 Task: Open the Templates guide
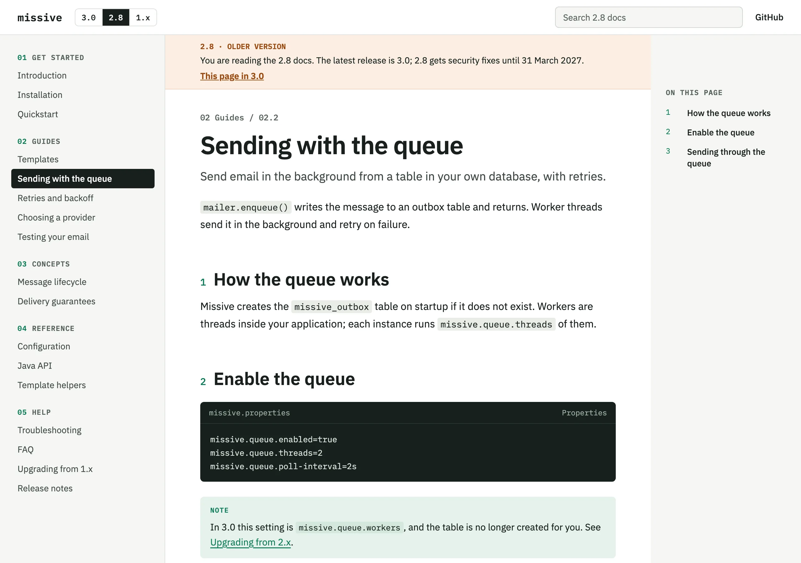(38, 160)
